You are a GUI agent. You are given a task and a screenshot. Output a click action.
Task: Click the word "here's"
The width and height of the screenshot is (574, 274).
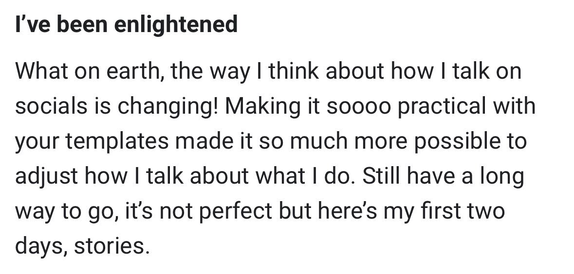coord(348,211)
